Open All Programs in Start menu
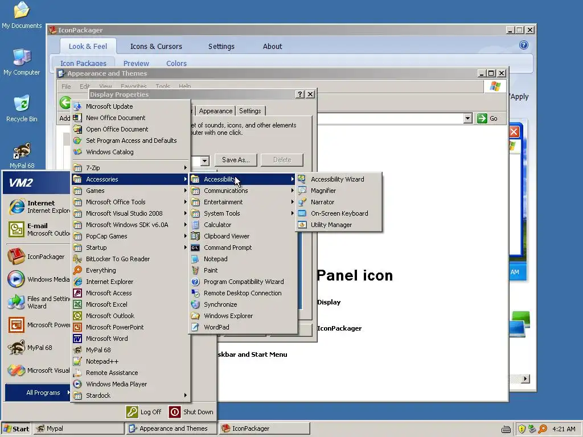Image resolution: width=583 pixels, height=437 pixels. [38, 393]
